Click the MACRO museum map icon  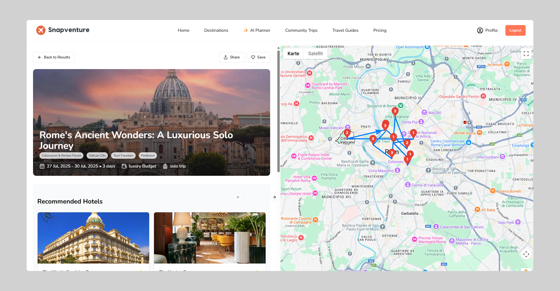point(424,113)
